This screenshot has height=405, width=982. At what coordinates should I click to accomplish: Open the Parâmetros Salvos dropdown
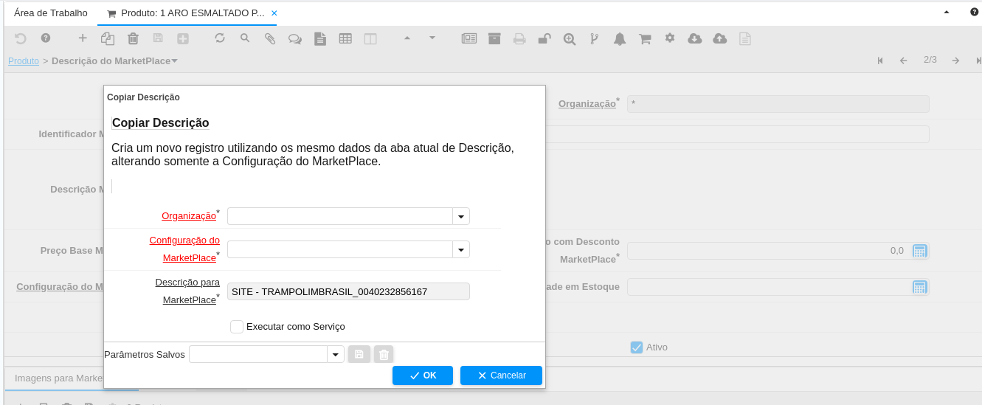pos(336,355)
